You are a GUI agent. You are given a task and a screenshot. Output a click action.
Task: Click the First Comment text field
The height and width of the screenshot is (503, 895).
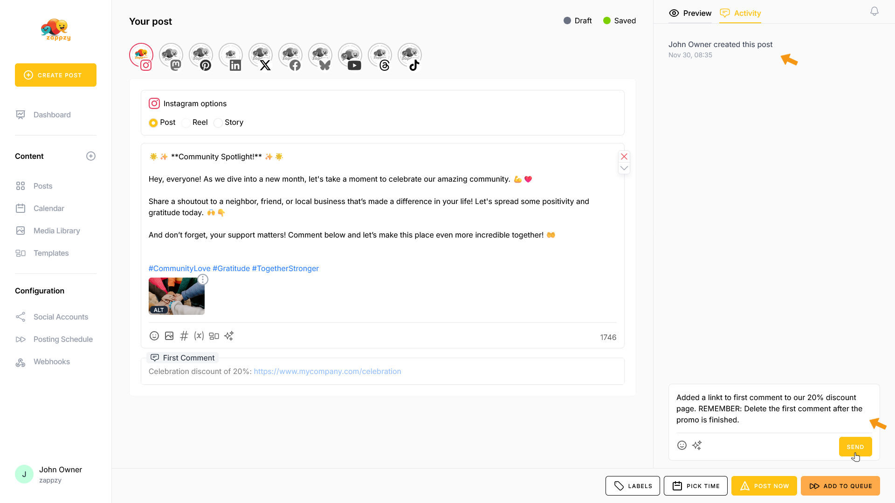(382, 372)
